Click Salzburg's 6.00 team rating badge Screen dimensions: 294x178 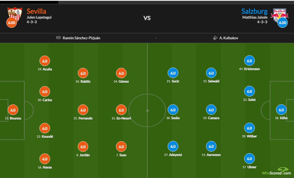pyautogui.click(x=283, y=23)
